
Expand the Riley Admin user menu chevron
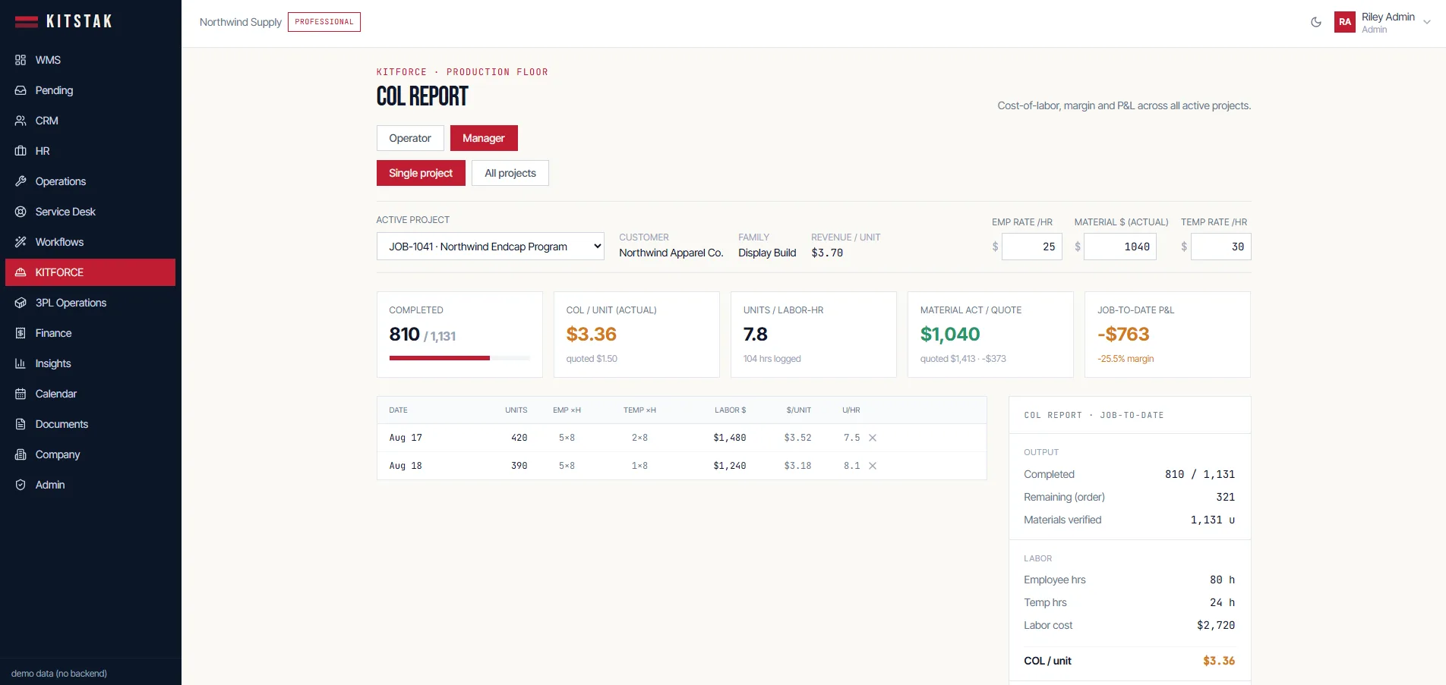point(1427,22)
